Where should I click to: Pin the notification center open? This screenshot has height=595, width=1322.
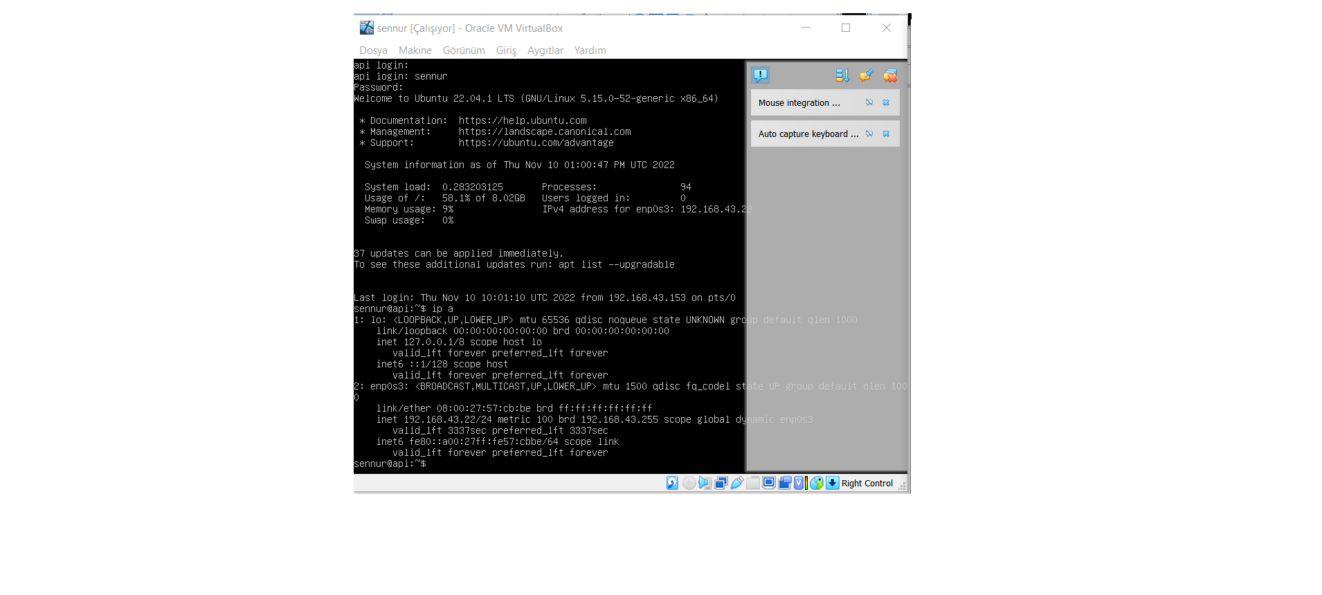(866, 75)
